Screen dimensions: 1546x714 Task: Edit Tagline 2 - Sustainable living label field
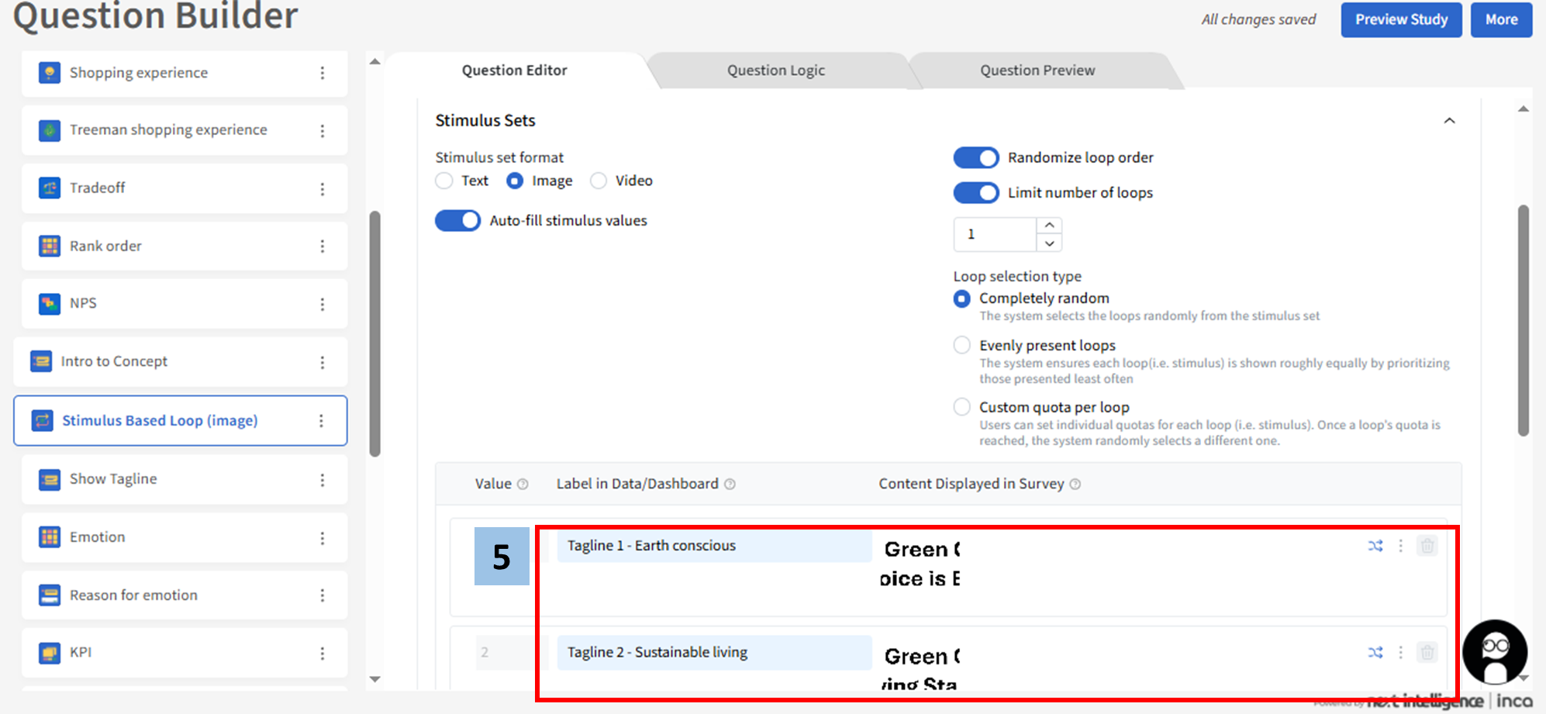[713, 653]
